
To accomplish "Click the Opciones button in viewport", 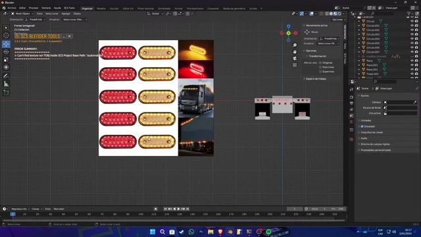I will [x=338, y=20].
